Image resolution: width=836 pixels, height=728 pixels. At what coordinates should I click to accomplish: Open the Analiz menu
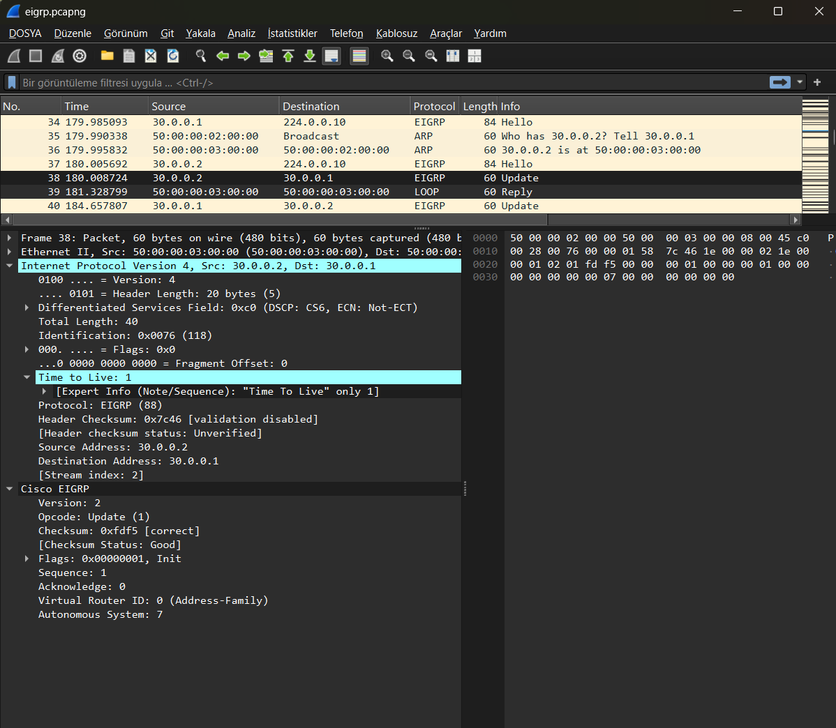click(241, 33)
